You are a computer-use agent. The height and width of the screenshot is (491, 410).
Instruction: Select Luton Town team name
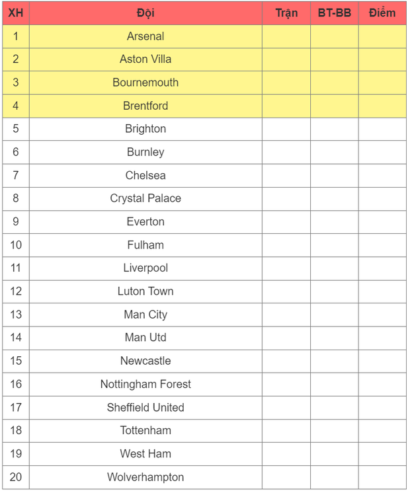pyautogui.click(x=145, y=291)
